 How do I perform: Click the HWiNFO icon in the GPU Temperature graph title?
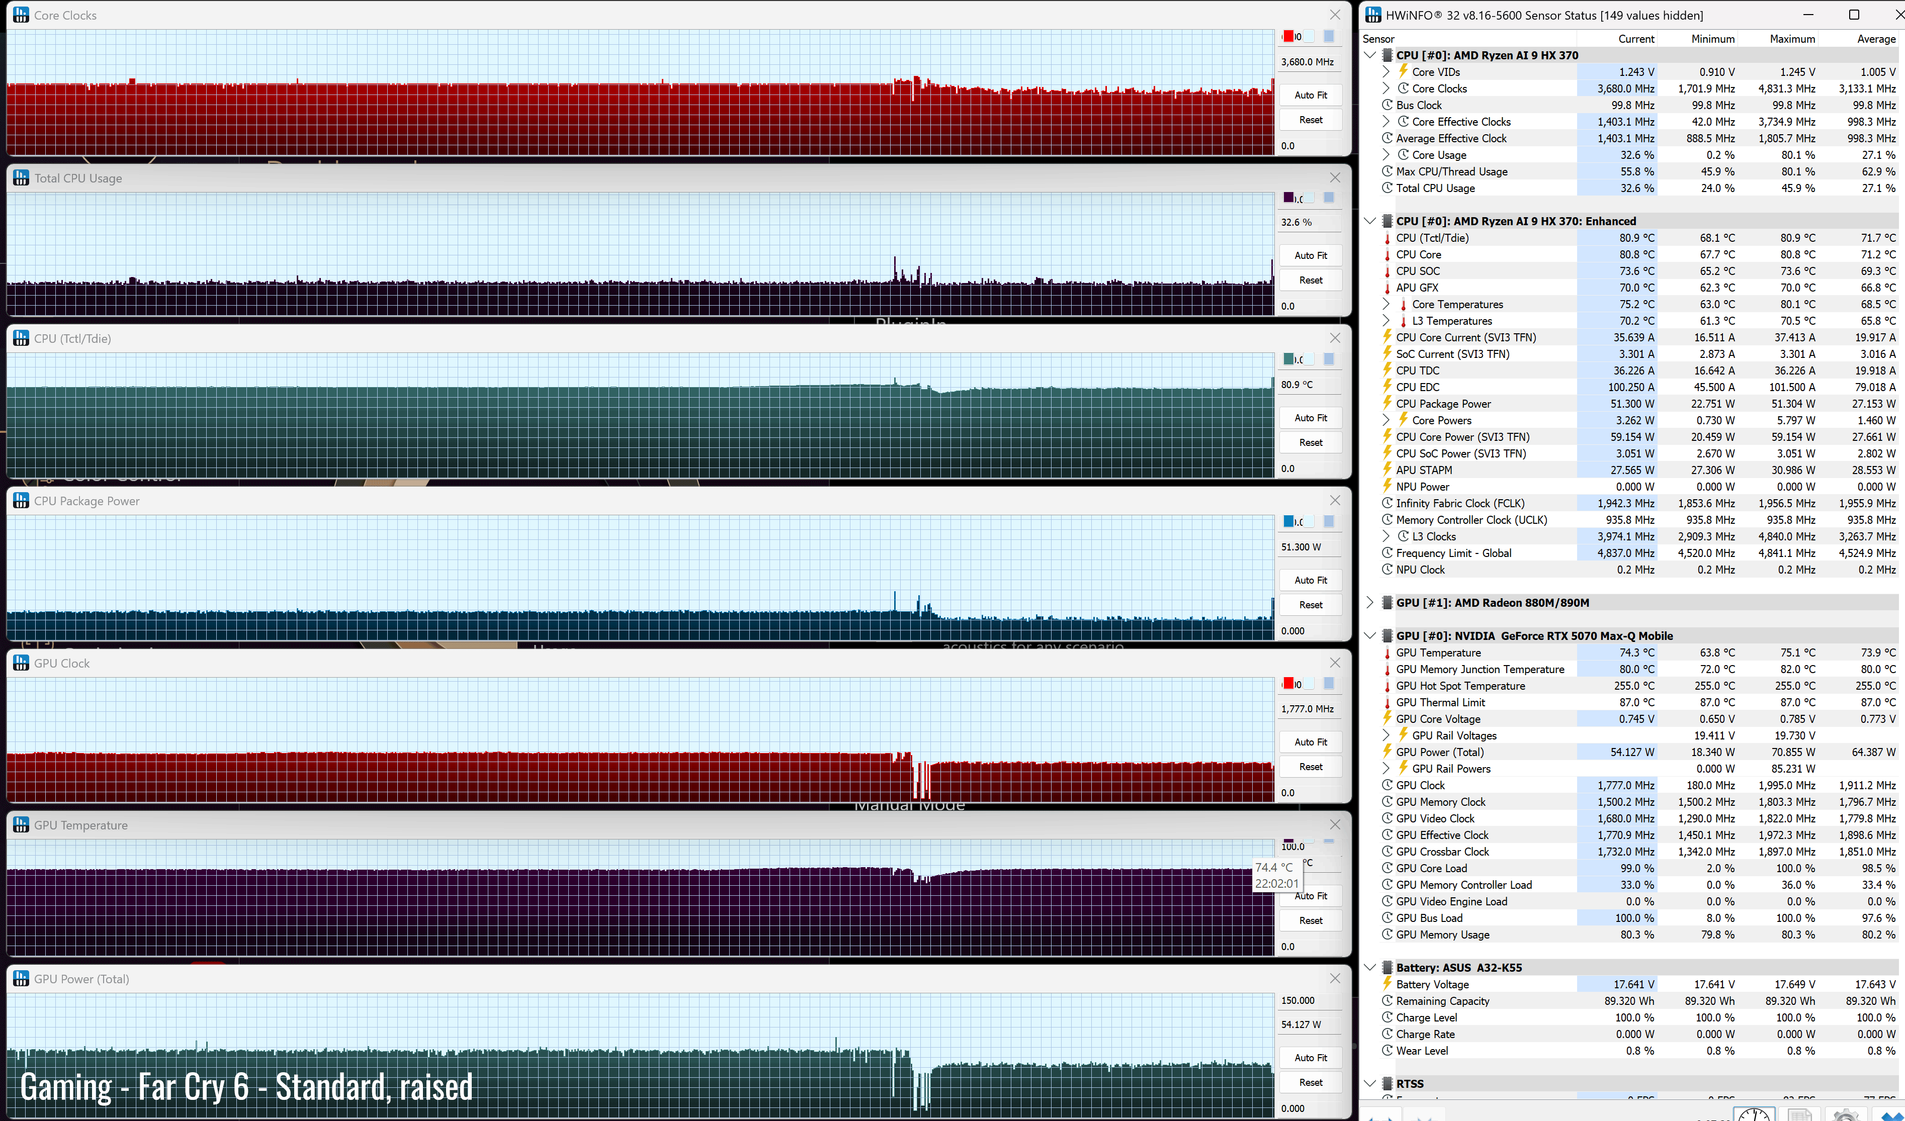[21, 825]
